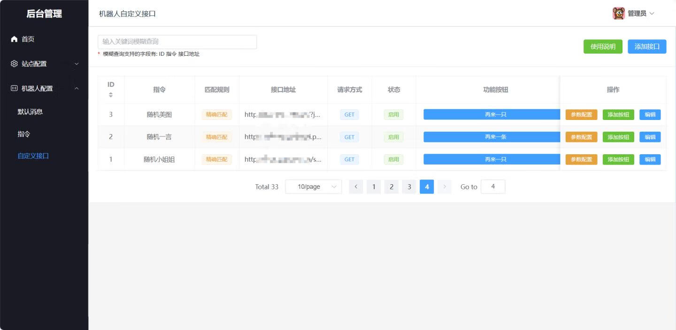This screenshot has width=676, height=330.
Task: Click the green 使用说明 button
Action: tap(603, 46)
